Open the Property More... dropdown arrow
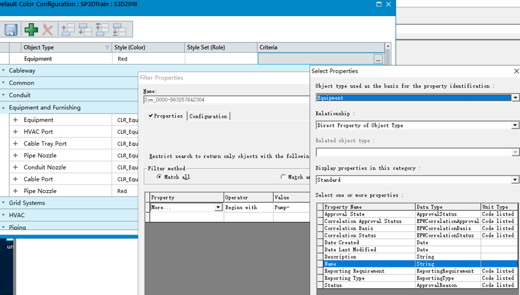Screen dimensions: 520x295 tap(218, 207)
